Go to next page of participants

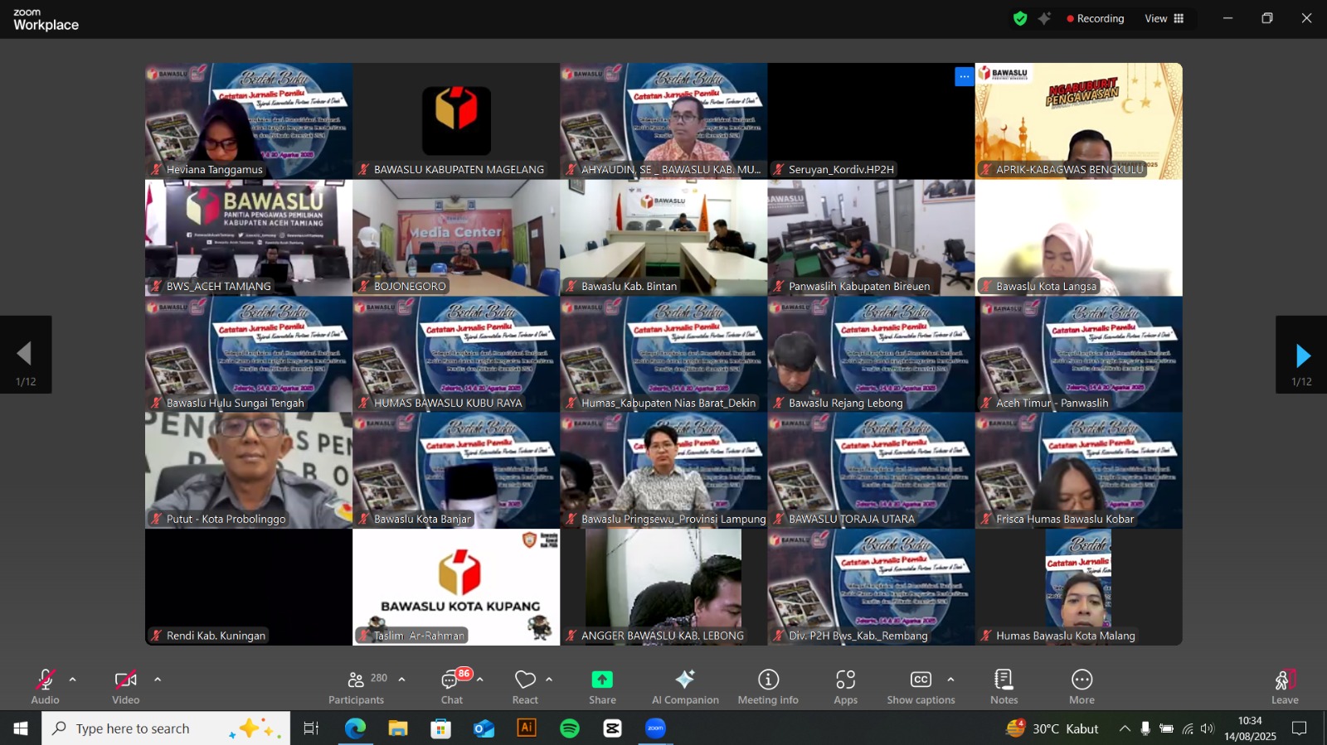[x=1301, y=356]
